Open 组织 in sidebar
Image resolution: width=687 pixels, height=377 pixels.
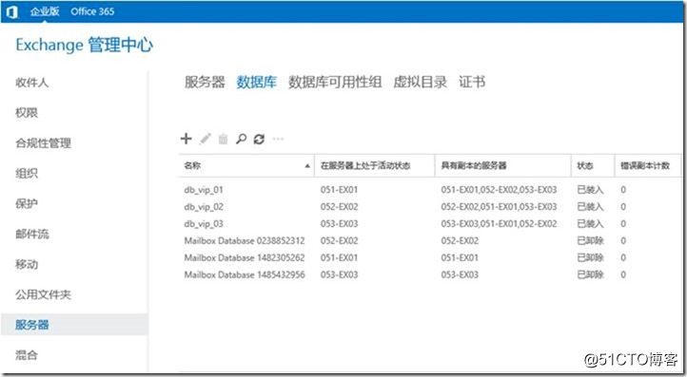[27, 173]
